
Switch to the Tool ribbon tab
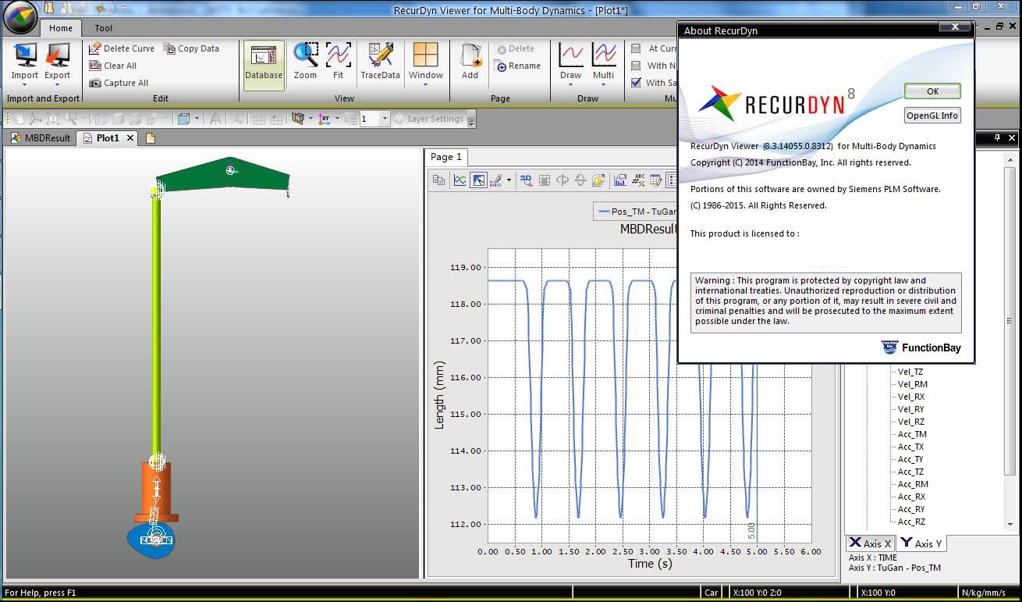coord(104,28)
